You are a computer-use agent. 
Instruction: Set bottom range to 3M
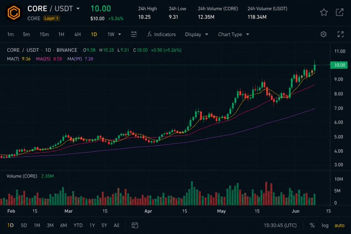(50, 225)
